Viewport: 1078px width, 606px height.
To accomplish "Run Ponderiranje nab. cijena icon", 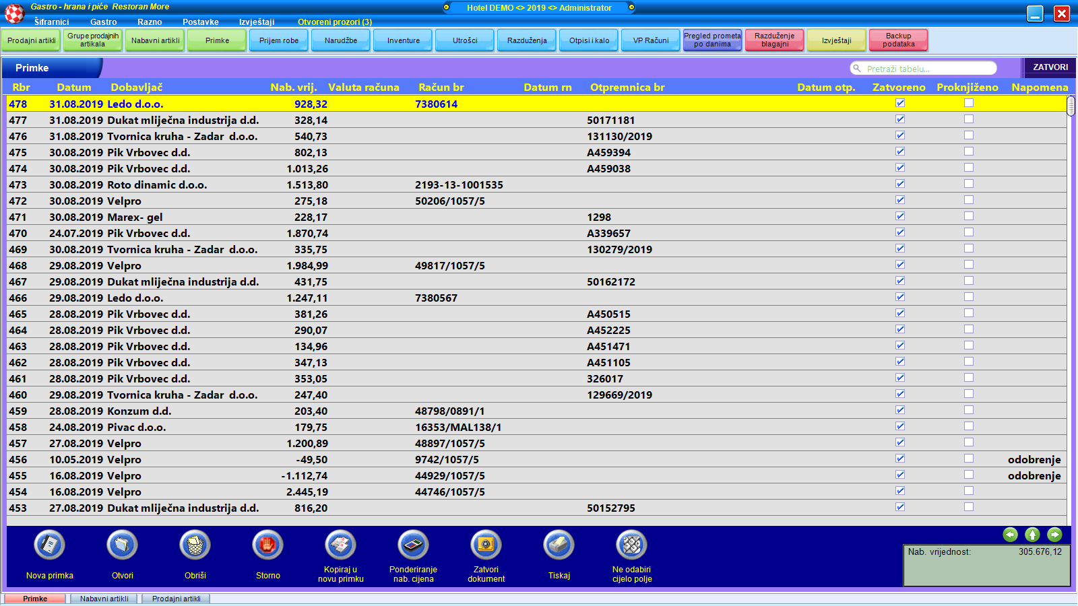I will pos(413,545).
